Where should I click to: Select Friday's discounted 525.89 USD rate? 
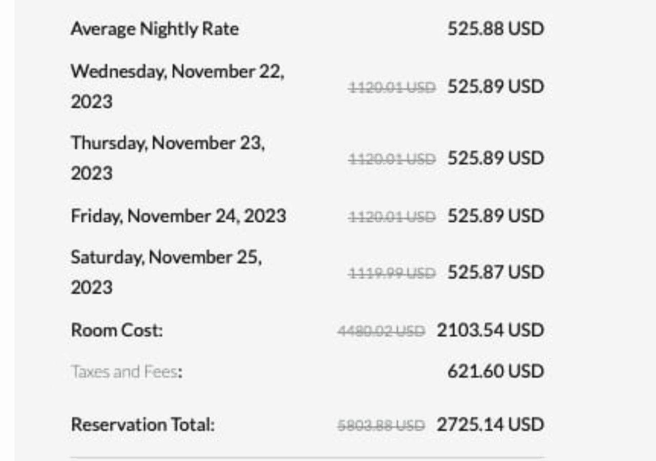[495, 216]
